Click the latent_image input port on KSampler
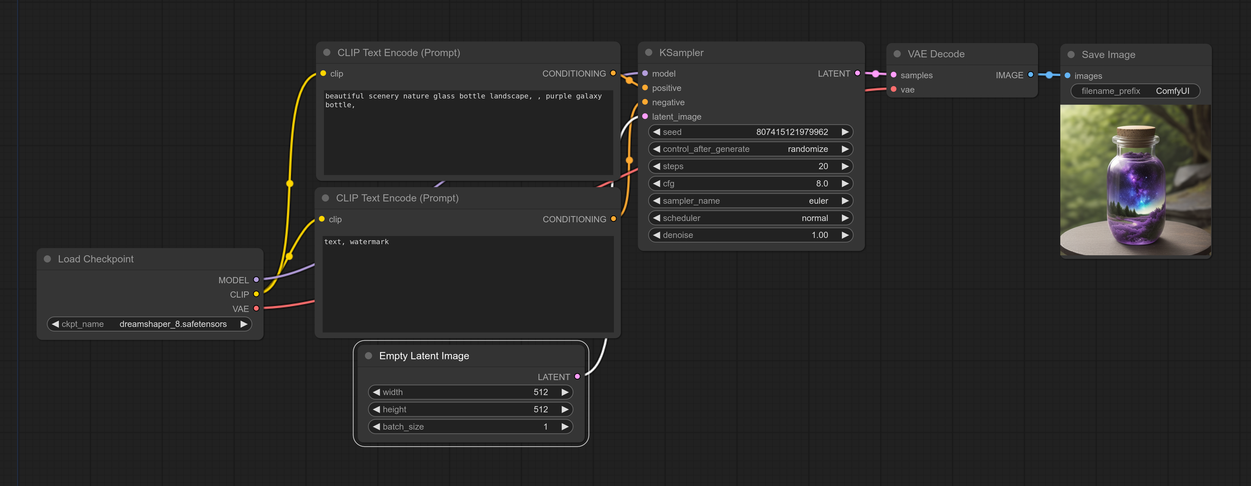 645,116
